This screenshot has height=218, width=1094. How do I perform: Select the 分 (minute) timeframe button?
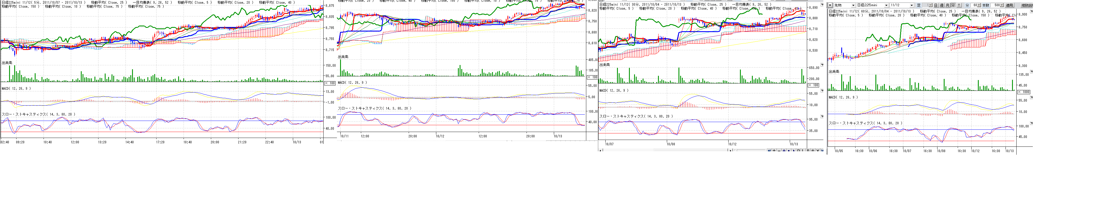point(953,5)
